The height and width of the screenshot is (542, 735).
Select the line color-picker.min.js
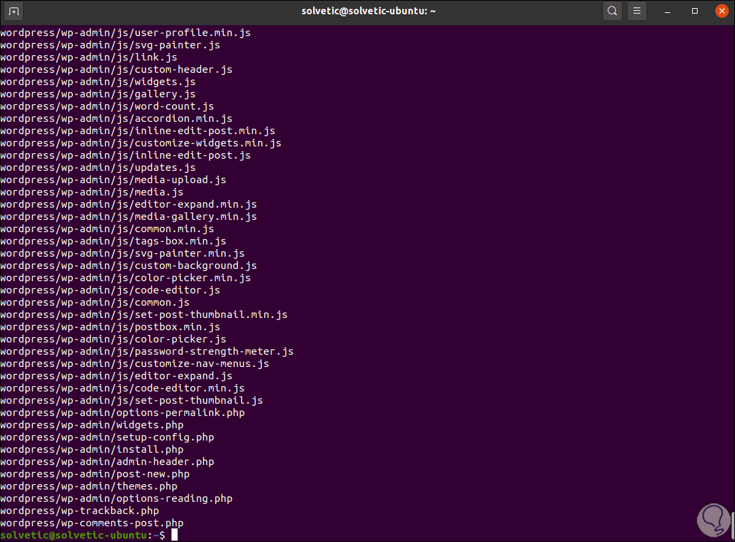click(126, 278)
